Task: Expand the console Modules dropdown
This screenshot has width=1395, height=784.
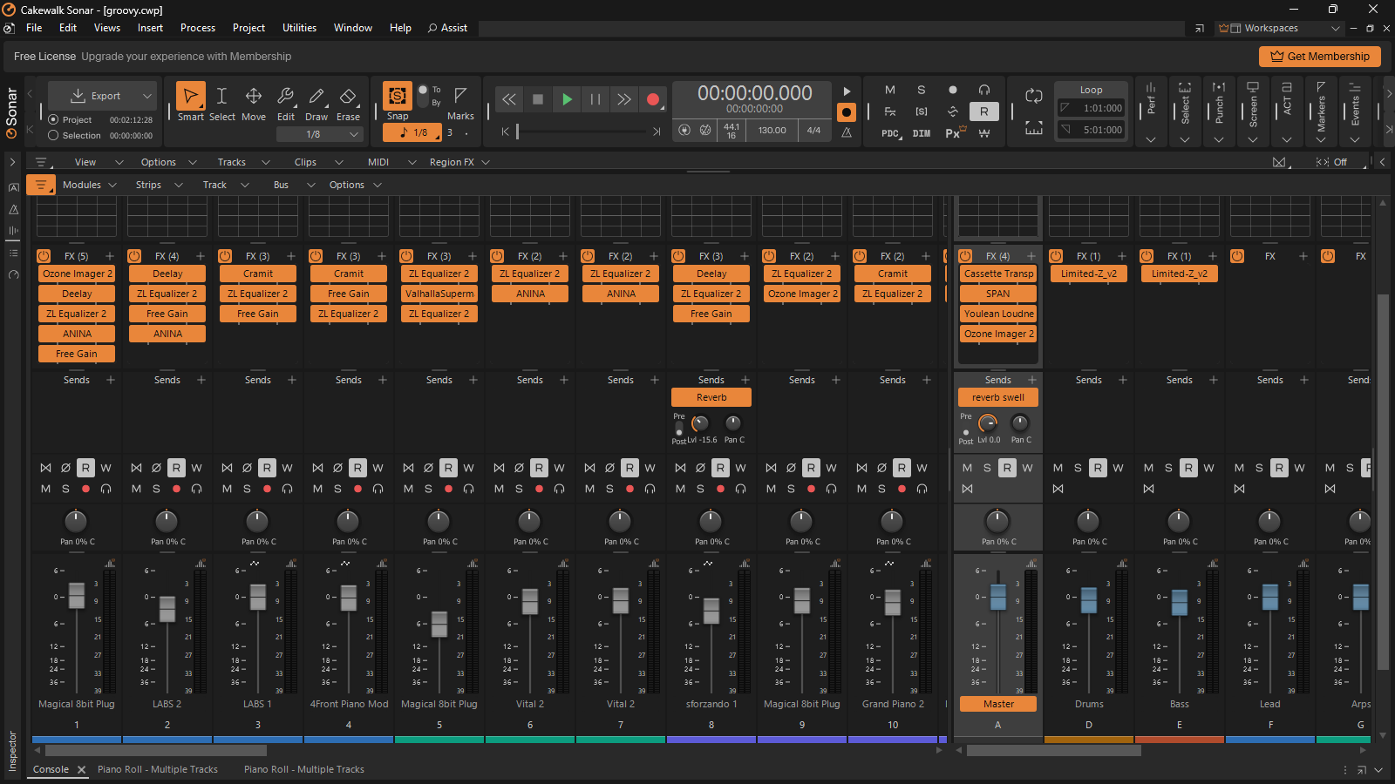Action: tap(89, 185)
